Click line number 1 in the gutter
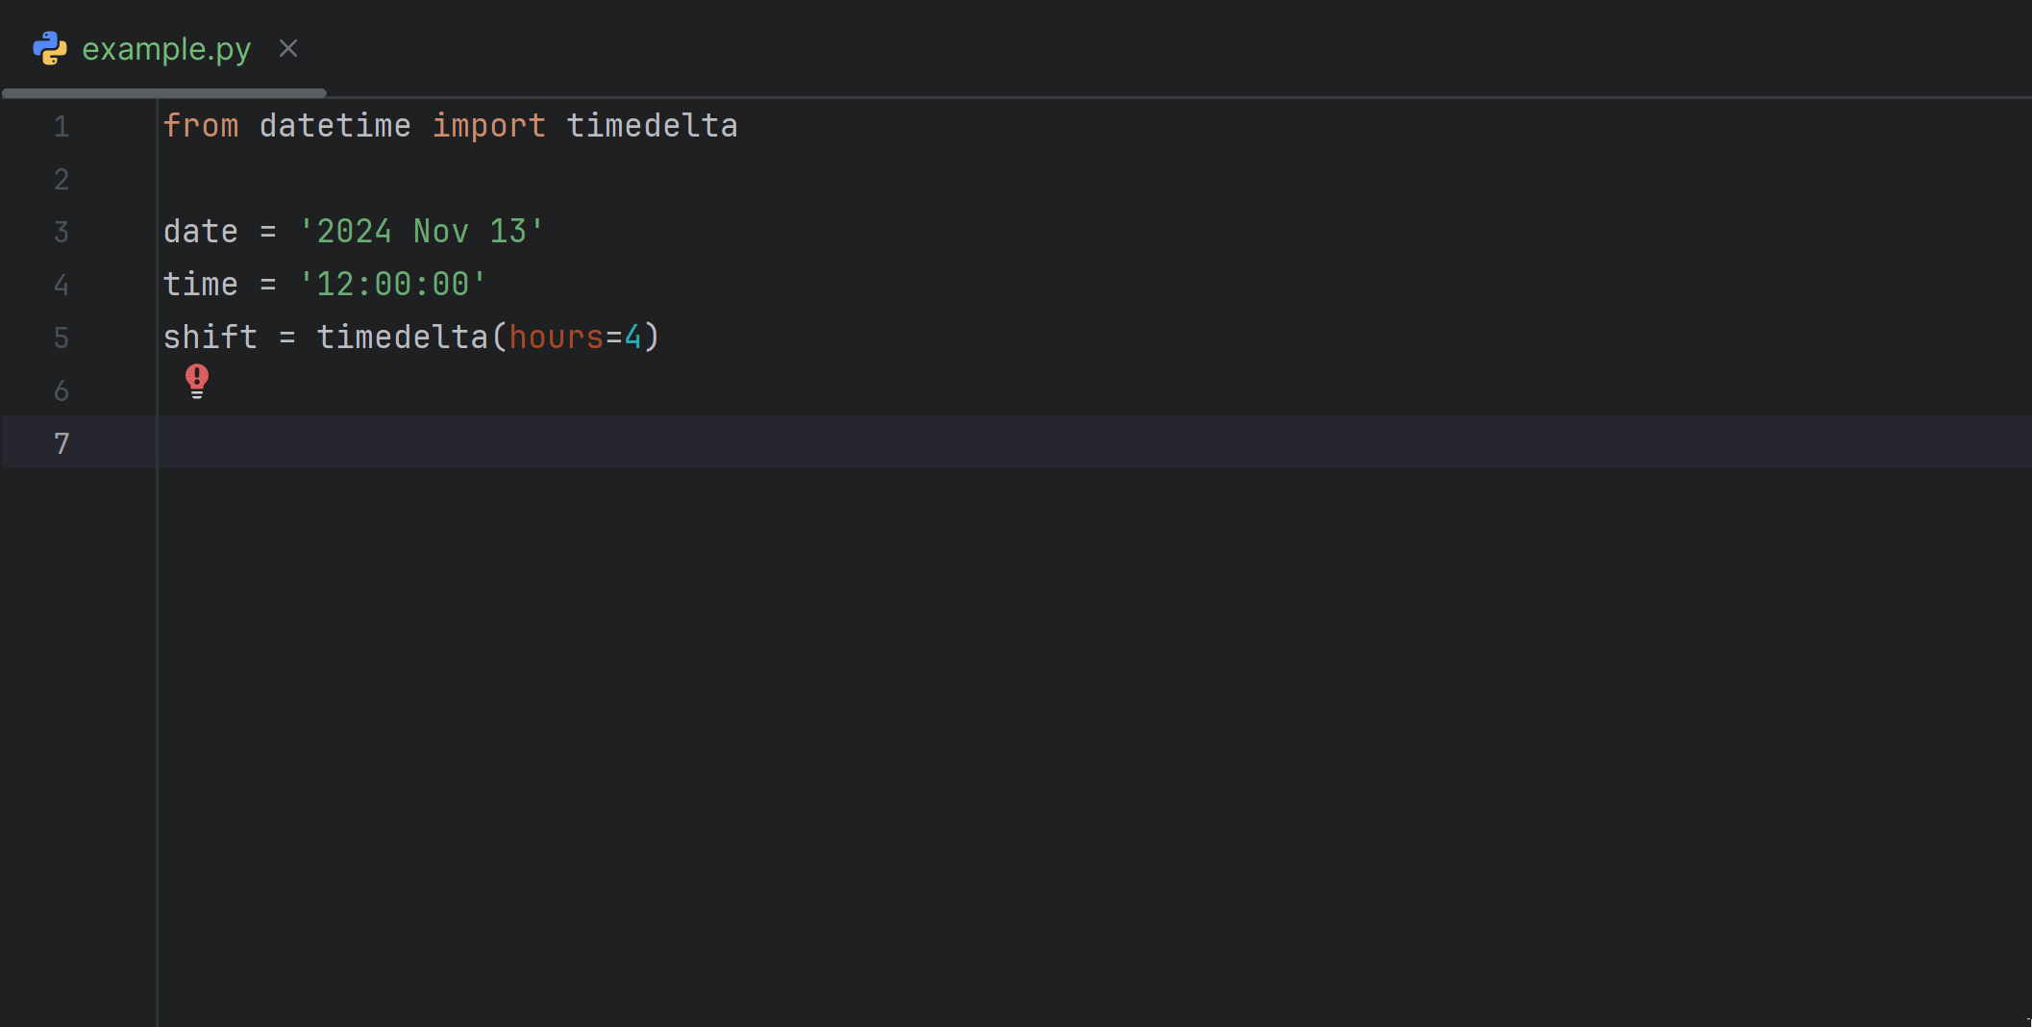Image resolution: width=2032 pixels, height=1027 pixels. click(62, 126)
